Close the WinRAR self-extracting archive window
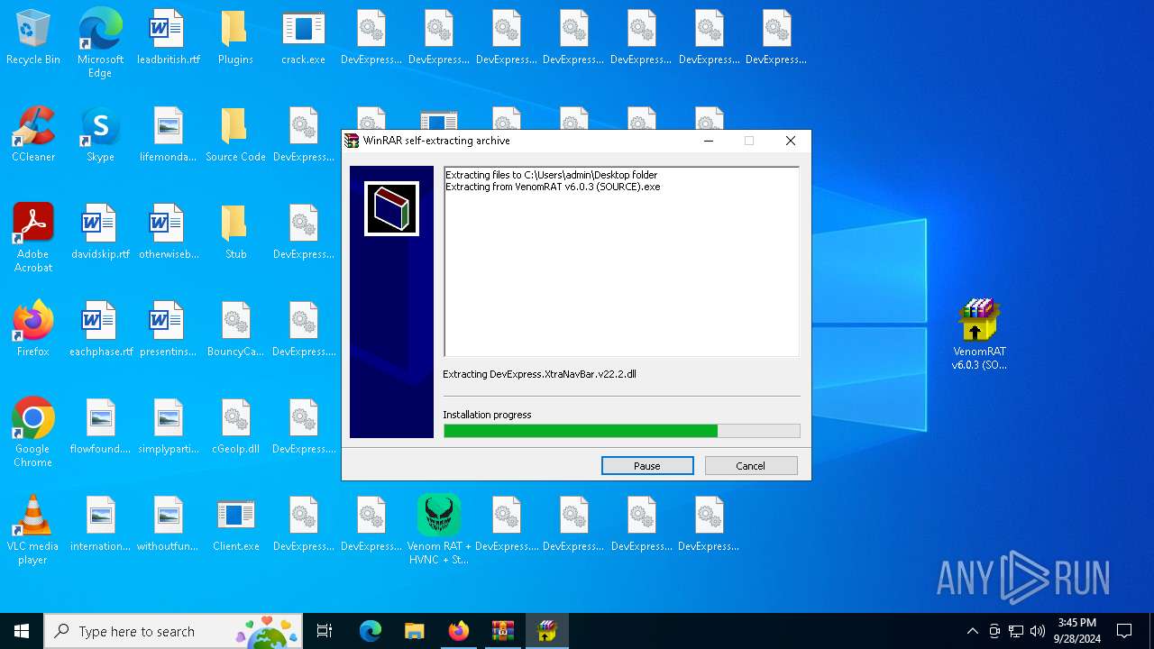 click(791, 141)
